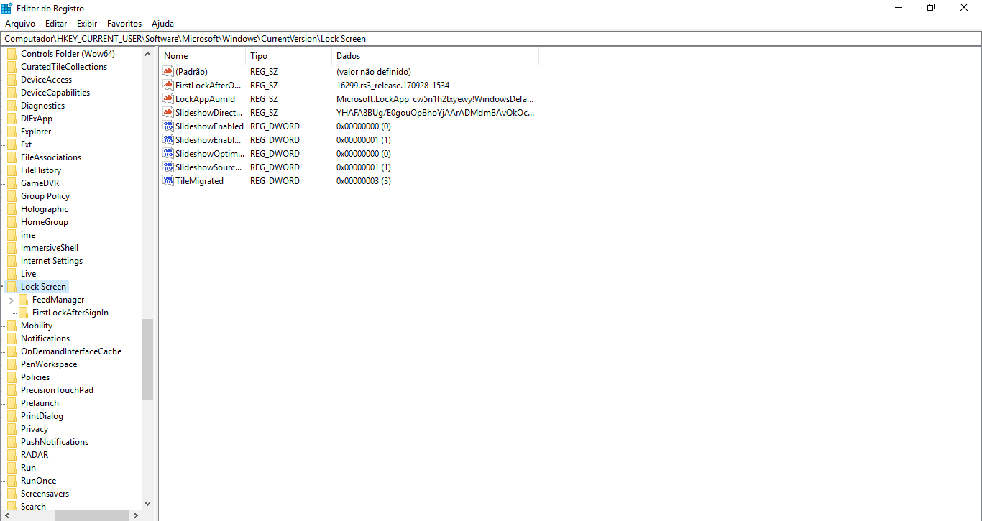
Task: Click the string icon next to (Padrão)
Action: [x=168, y=71]
